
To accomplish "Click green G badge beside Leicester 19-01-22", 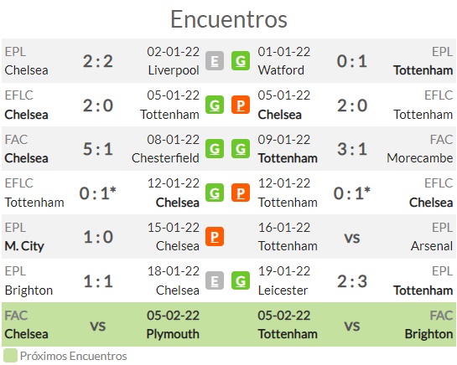I will 241,280.
